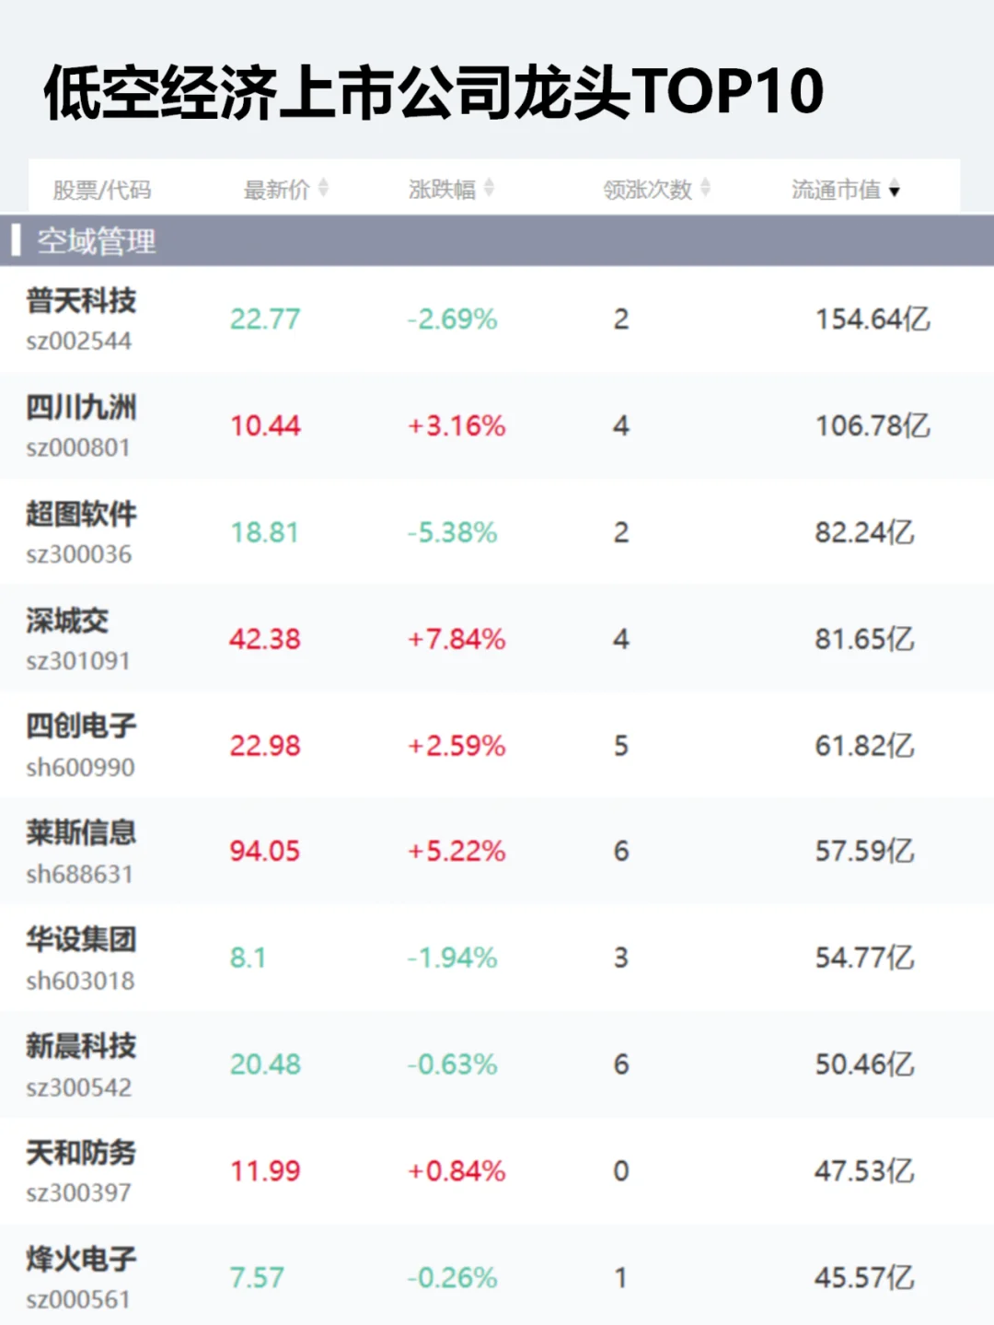
Task: Click change -0.26% value
Action: click(x=452, y=1278)
